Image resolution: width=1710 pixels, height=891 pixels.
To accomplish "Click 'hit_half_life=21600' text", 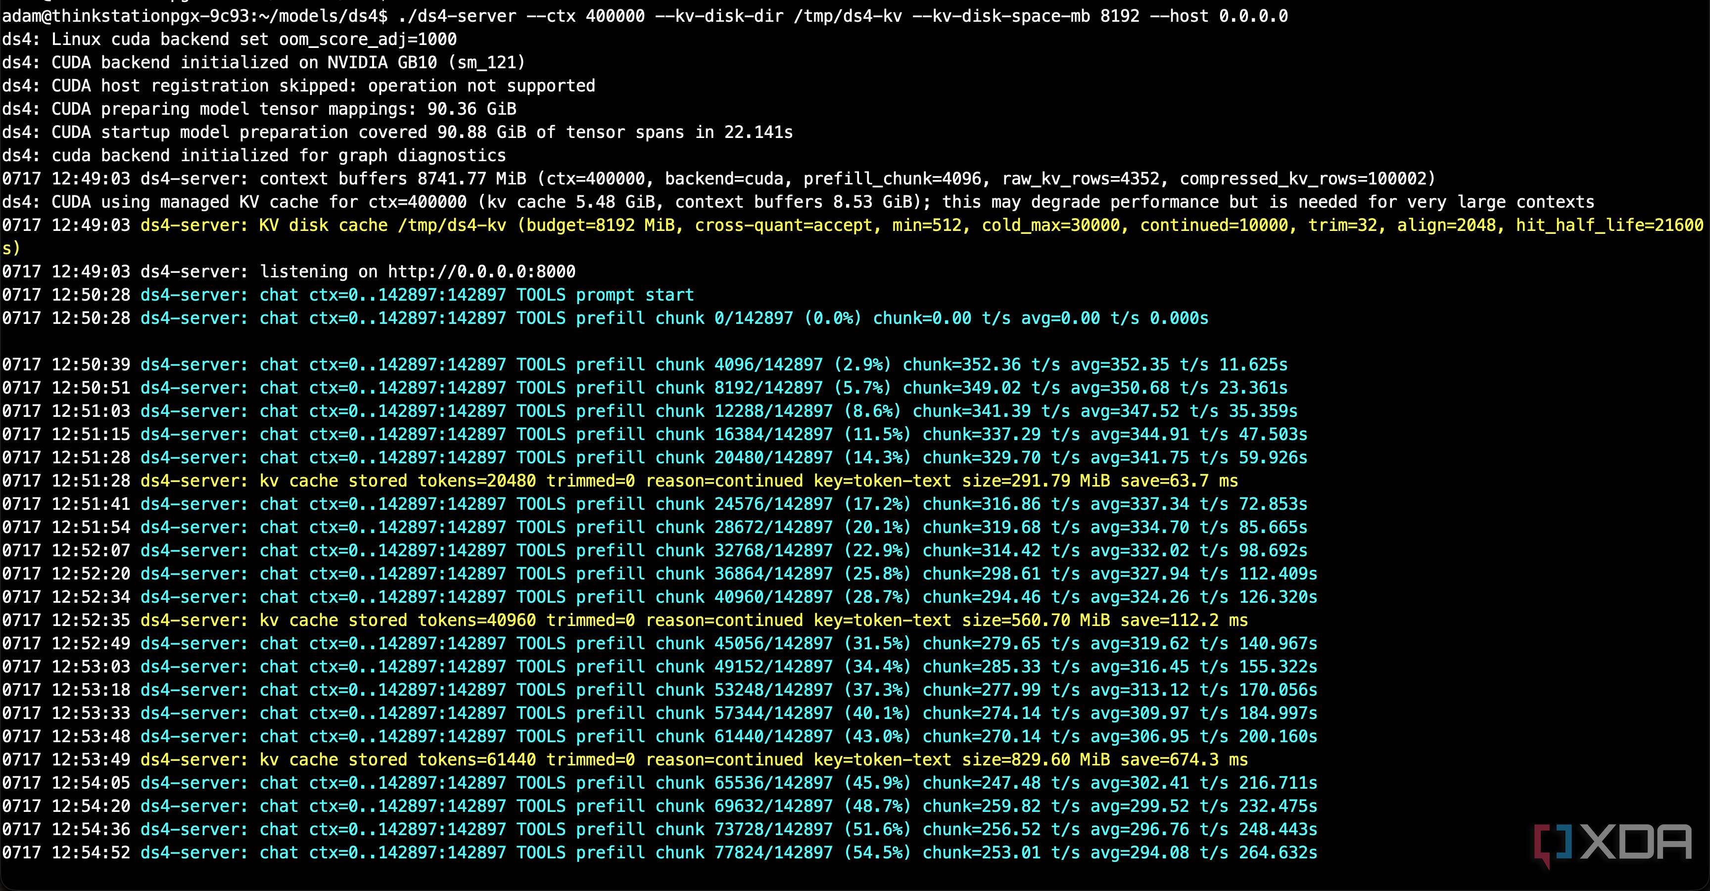I will pyautogui.click(x=1609, y=225).
